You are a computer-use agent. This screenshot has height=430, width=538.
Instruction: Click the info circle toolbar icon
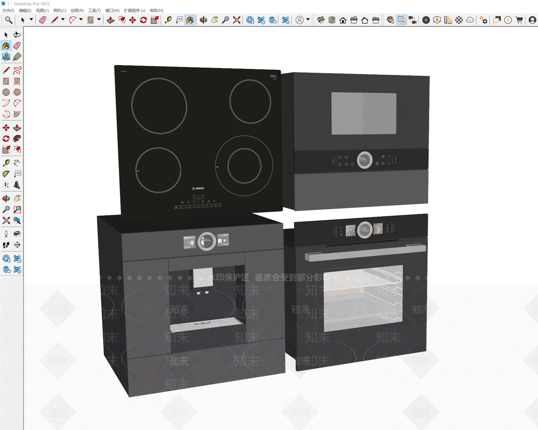pos(508,20)
